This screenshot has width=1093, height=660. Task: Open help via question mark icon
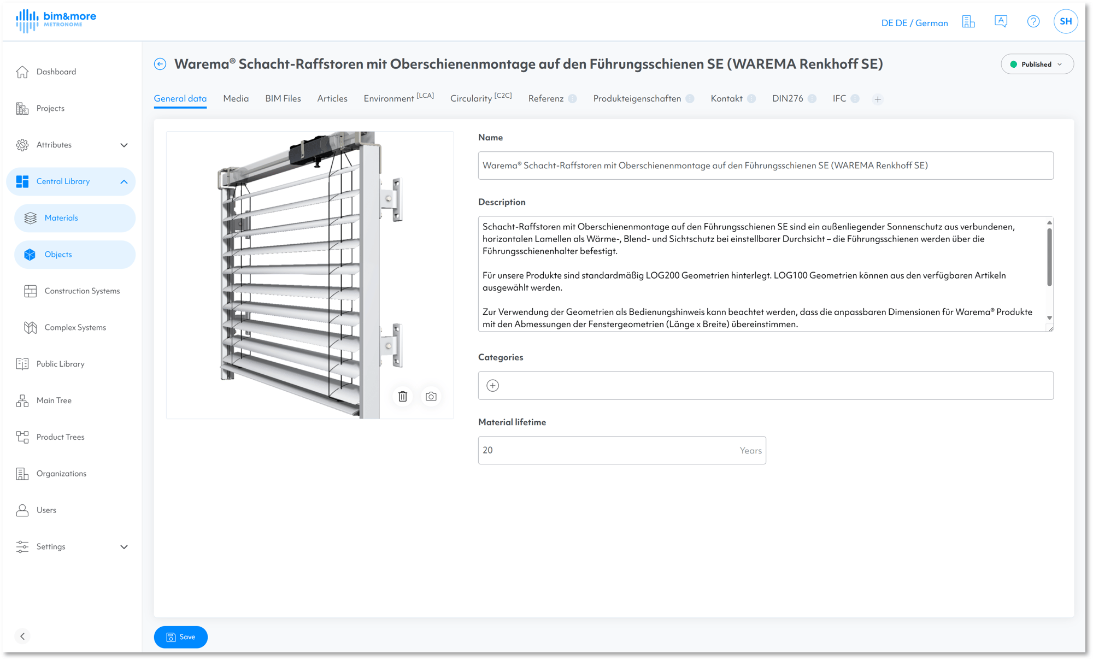[x=1033, y=22]
